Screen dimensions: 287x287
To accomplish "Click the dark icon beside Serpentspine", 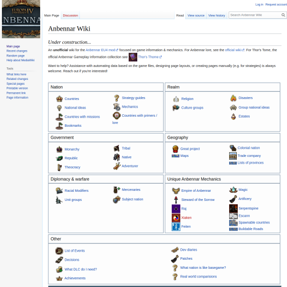I will click(x=233, y=209).
